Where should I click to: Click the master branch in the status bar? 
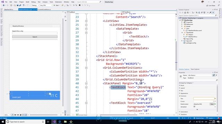coord(211,118)
